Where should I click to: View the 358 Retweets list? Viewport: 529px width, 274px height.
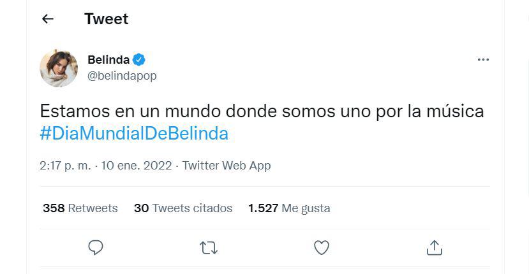(80, 208)
